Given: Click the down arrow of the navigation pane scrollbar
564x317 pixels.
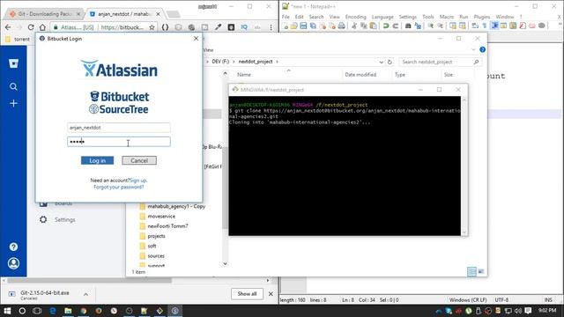Looking at the screenshot, I should coord(226,263).
